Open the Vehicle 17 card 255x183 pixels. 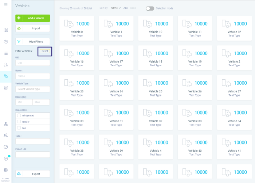tap(116, 58)
